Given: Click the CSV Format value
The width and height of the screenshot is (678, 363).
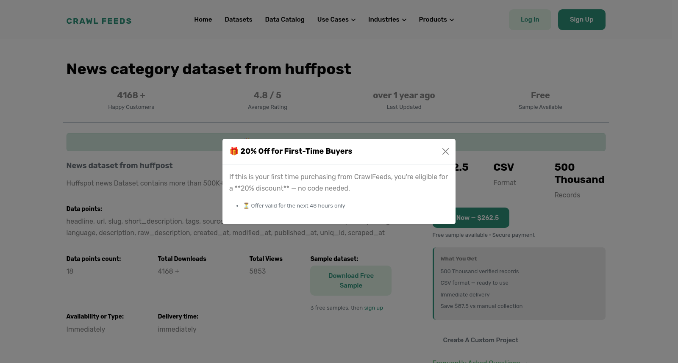Looking at the screenshot, I should pos(504,167).
